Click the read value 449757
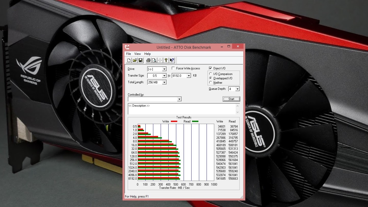Image resolution: width=368 pixels, height=207 pixels. tap(233, 141)
